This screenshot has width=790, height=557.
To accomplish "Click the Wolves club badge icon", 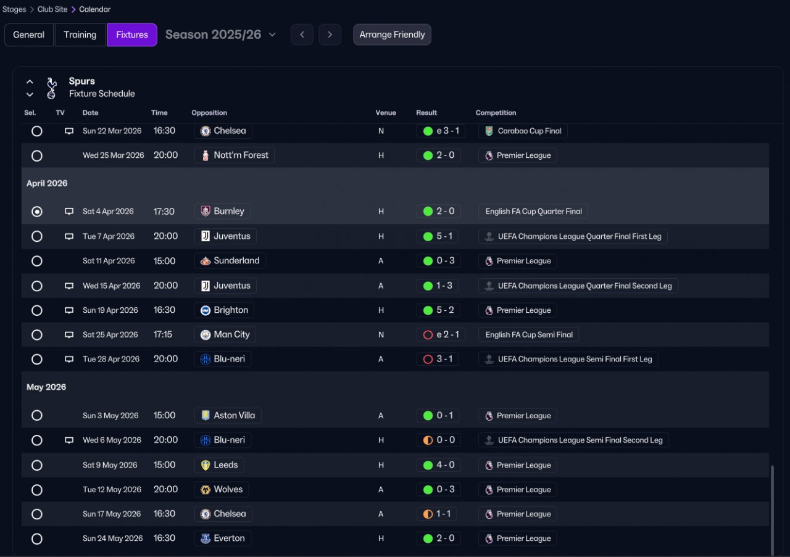I will pos(206,490).
